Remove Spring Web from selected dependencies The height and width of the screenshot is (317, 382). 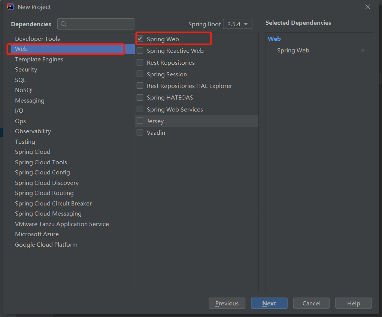pyautogui.click(x=363, y=50)
